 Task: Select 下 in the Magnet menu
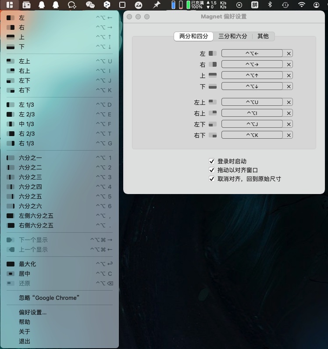(x=59, y=47)
